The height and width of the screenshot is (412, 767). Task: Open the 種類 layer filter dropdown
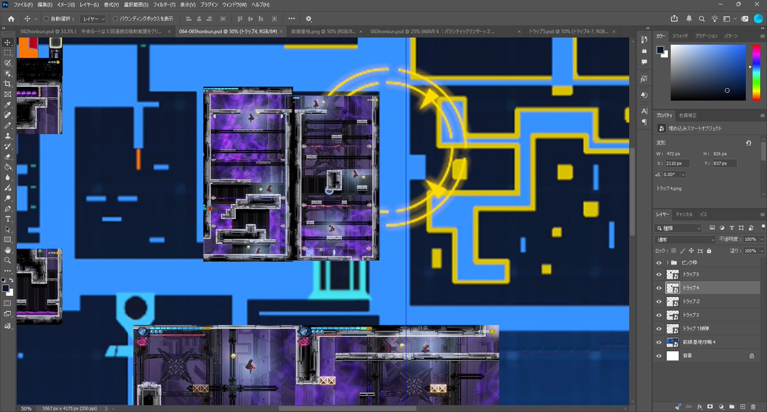point(679,228)
